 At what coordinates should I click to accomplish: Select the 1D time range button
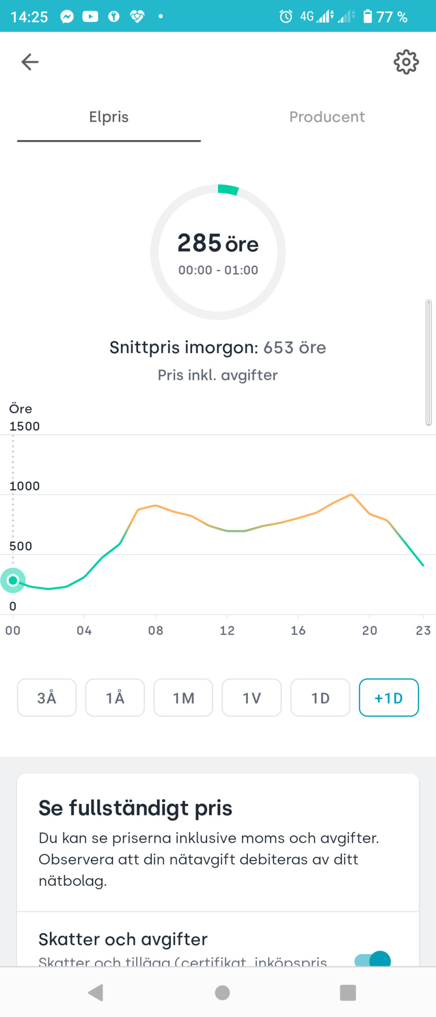click(320, 698)
